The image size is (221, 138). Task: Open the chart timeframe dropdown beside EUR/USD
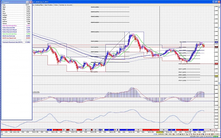[167, 134]
